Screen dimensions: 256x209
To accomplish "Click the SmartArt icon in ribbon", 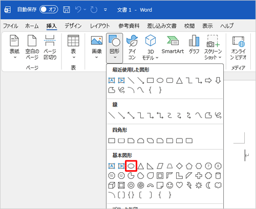I will pos(173,44).
